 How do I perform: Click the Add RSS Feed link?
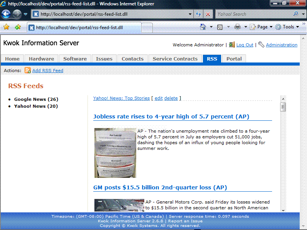(x=48, y=71)
